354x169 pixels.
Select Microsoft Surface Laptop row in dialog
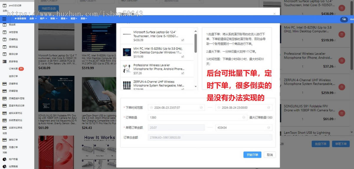click(157, 36)
